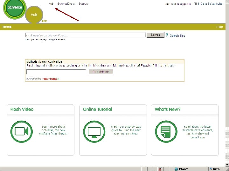Click the 'Sue Bird is logged in' text

tap(178, 4)
